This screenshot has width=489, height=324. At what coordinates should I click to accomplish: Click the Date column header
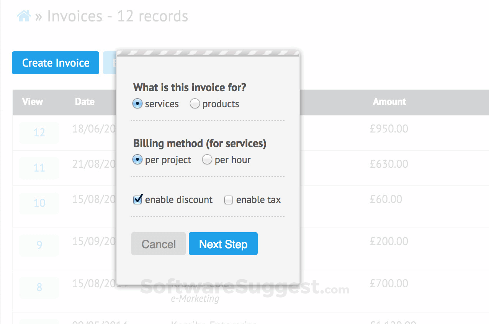coord(85,102)
